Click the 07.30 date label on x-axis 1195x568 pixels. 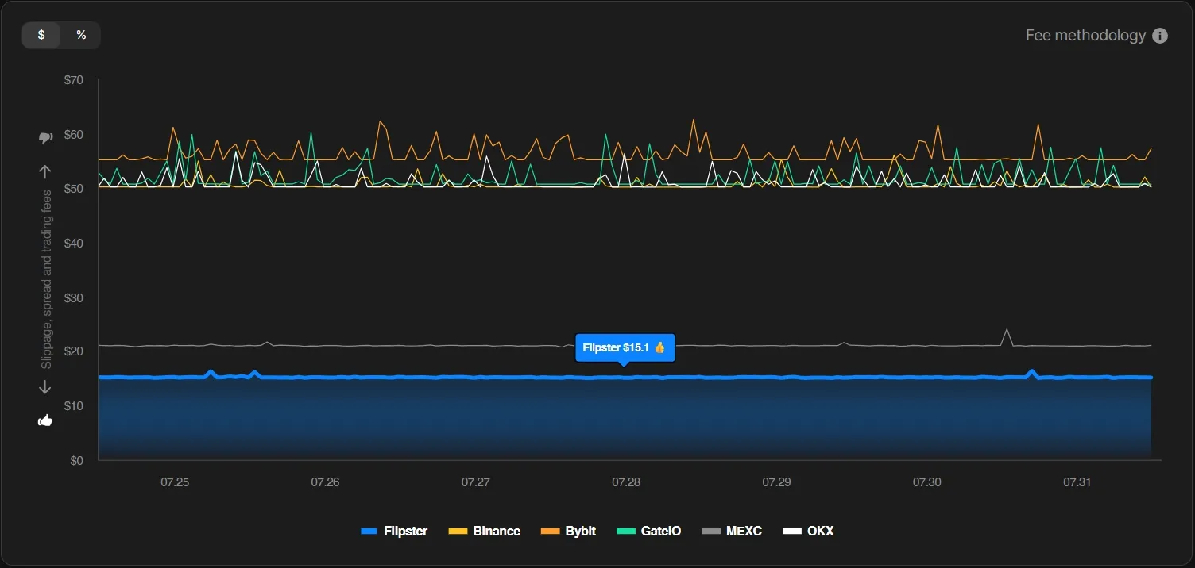[926, 482]
